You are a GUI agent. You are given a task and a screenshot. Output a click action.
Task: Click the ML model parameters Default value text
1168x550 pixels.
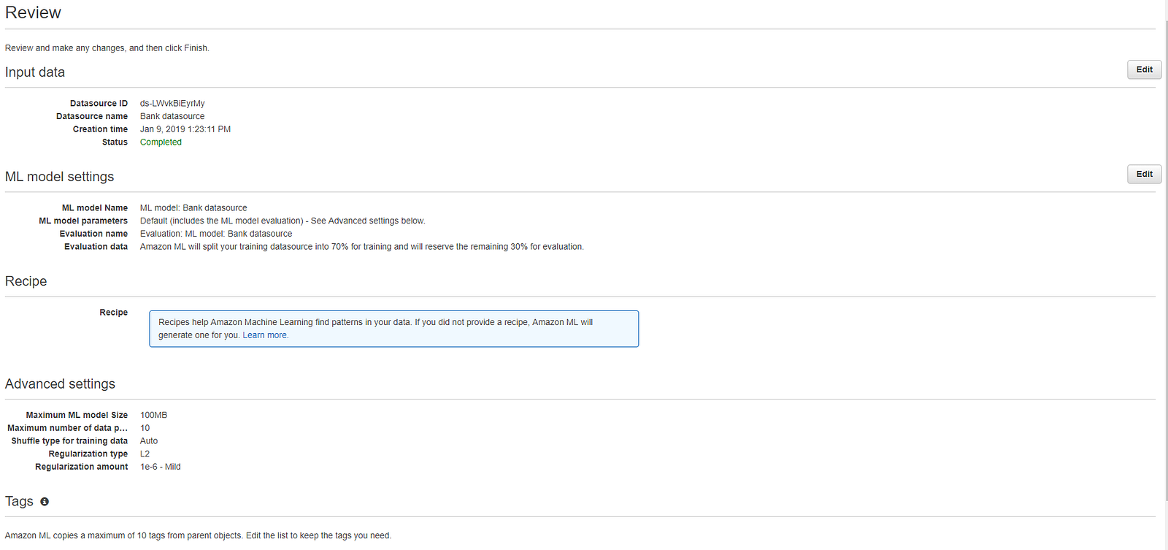tap(283, 221)
